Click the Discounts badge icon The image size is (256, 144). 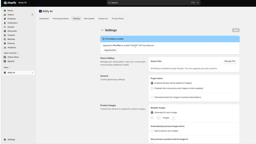5,31
